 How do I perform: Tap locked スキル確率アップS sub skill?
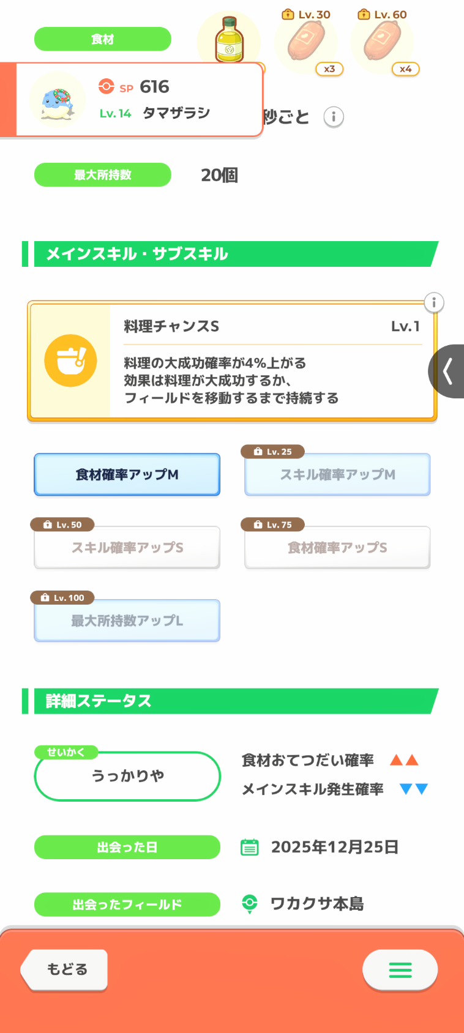(x=127, y=548)
